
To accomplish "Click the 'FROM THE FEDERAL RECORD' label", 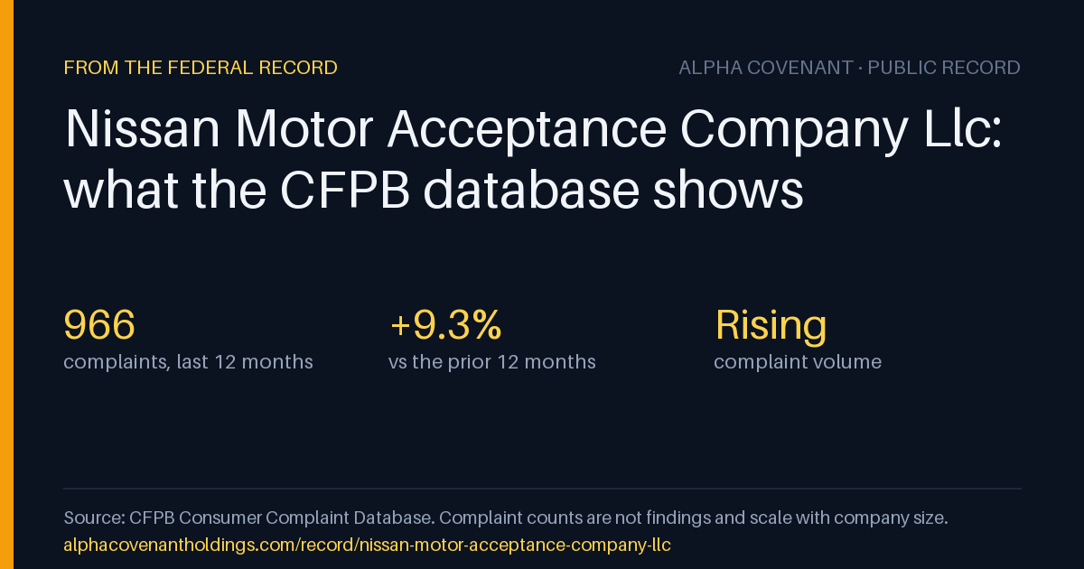I will 201,68.
